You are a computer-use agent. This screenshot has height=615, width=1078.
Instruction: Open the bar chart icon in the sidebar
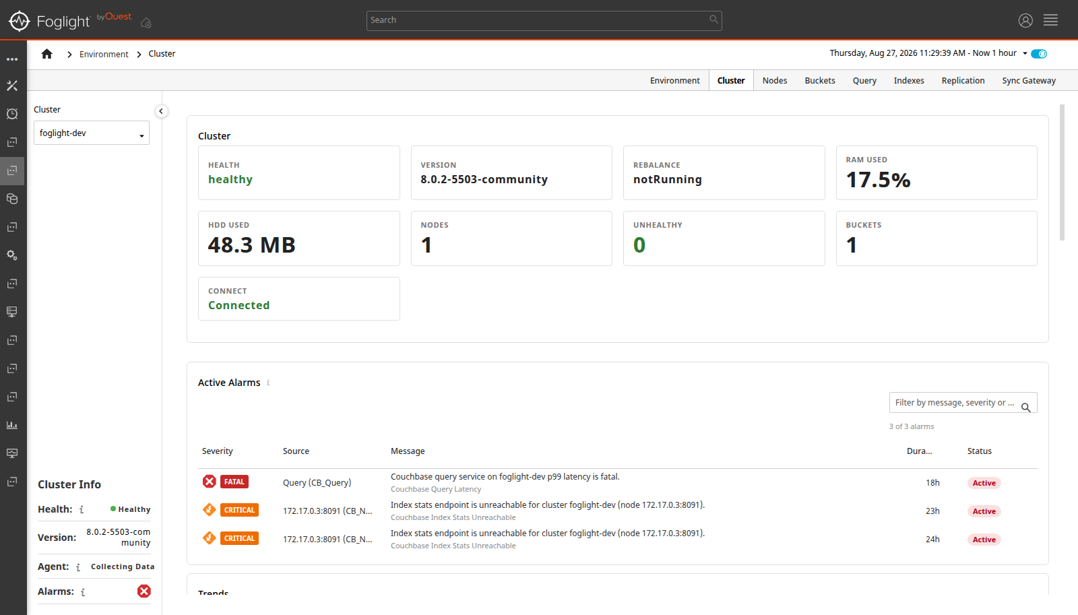tap(12, 425)
